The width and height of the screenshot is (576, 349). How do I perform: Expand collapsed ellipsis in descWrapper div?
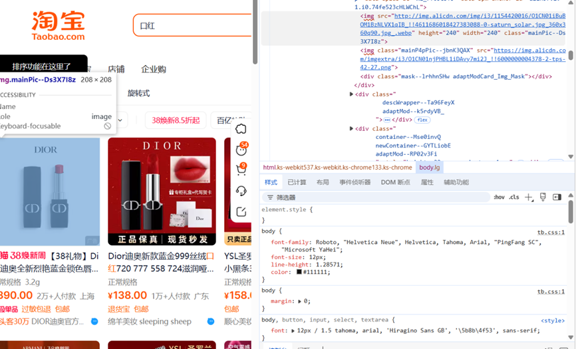[x=387, y=120]
